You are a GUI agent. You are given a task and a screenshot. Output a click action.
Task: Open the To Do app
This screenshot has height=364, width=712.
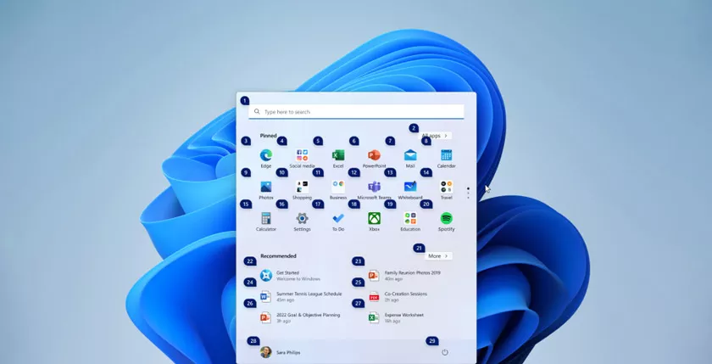(338, 218)
